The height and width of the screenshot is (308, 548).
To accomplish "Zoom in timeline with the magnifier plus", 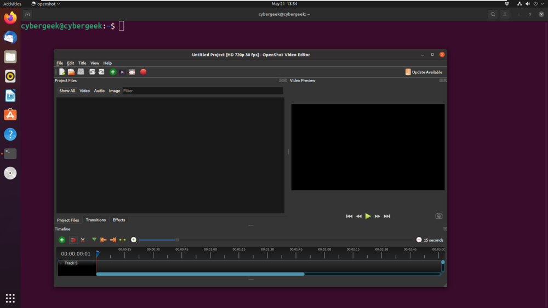I will pos(134,240).
